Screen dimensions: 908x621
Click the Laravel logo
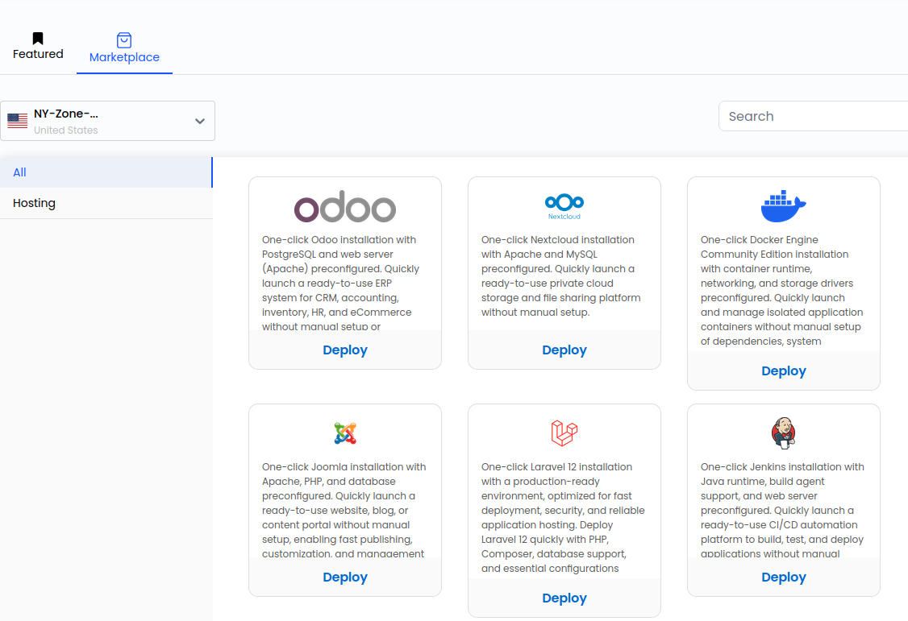564,433
